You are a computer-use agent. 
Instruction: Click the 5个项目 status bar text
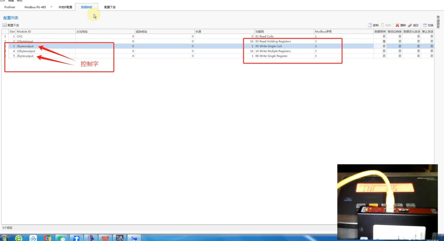point(7,228)
